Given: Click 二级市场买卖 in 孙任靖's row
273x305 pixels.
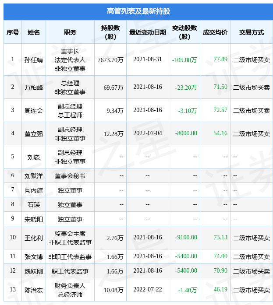Looking at the screenshot, I should [x=252, y=60].
